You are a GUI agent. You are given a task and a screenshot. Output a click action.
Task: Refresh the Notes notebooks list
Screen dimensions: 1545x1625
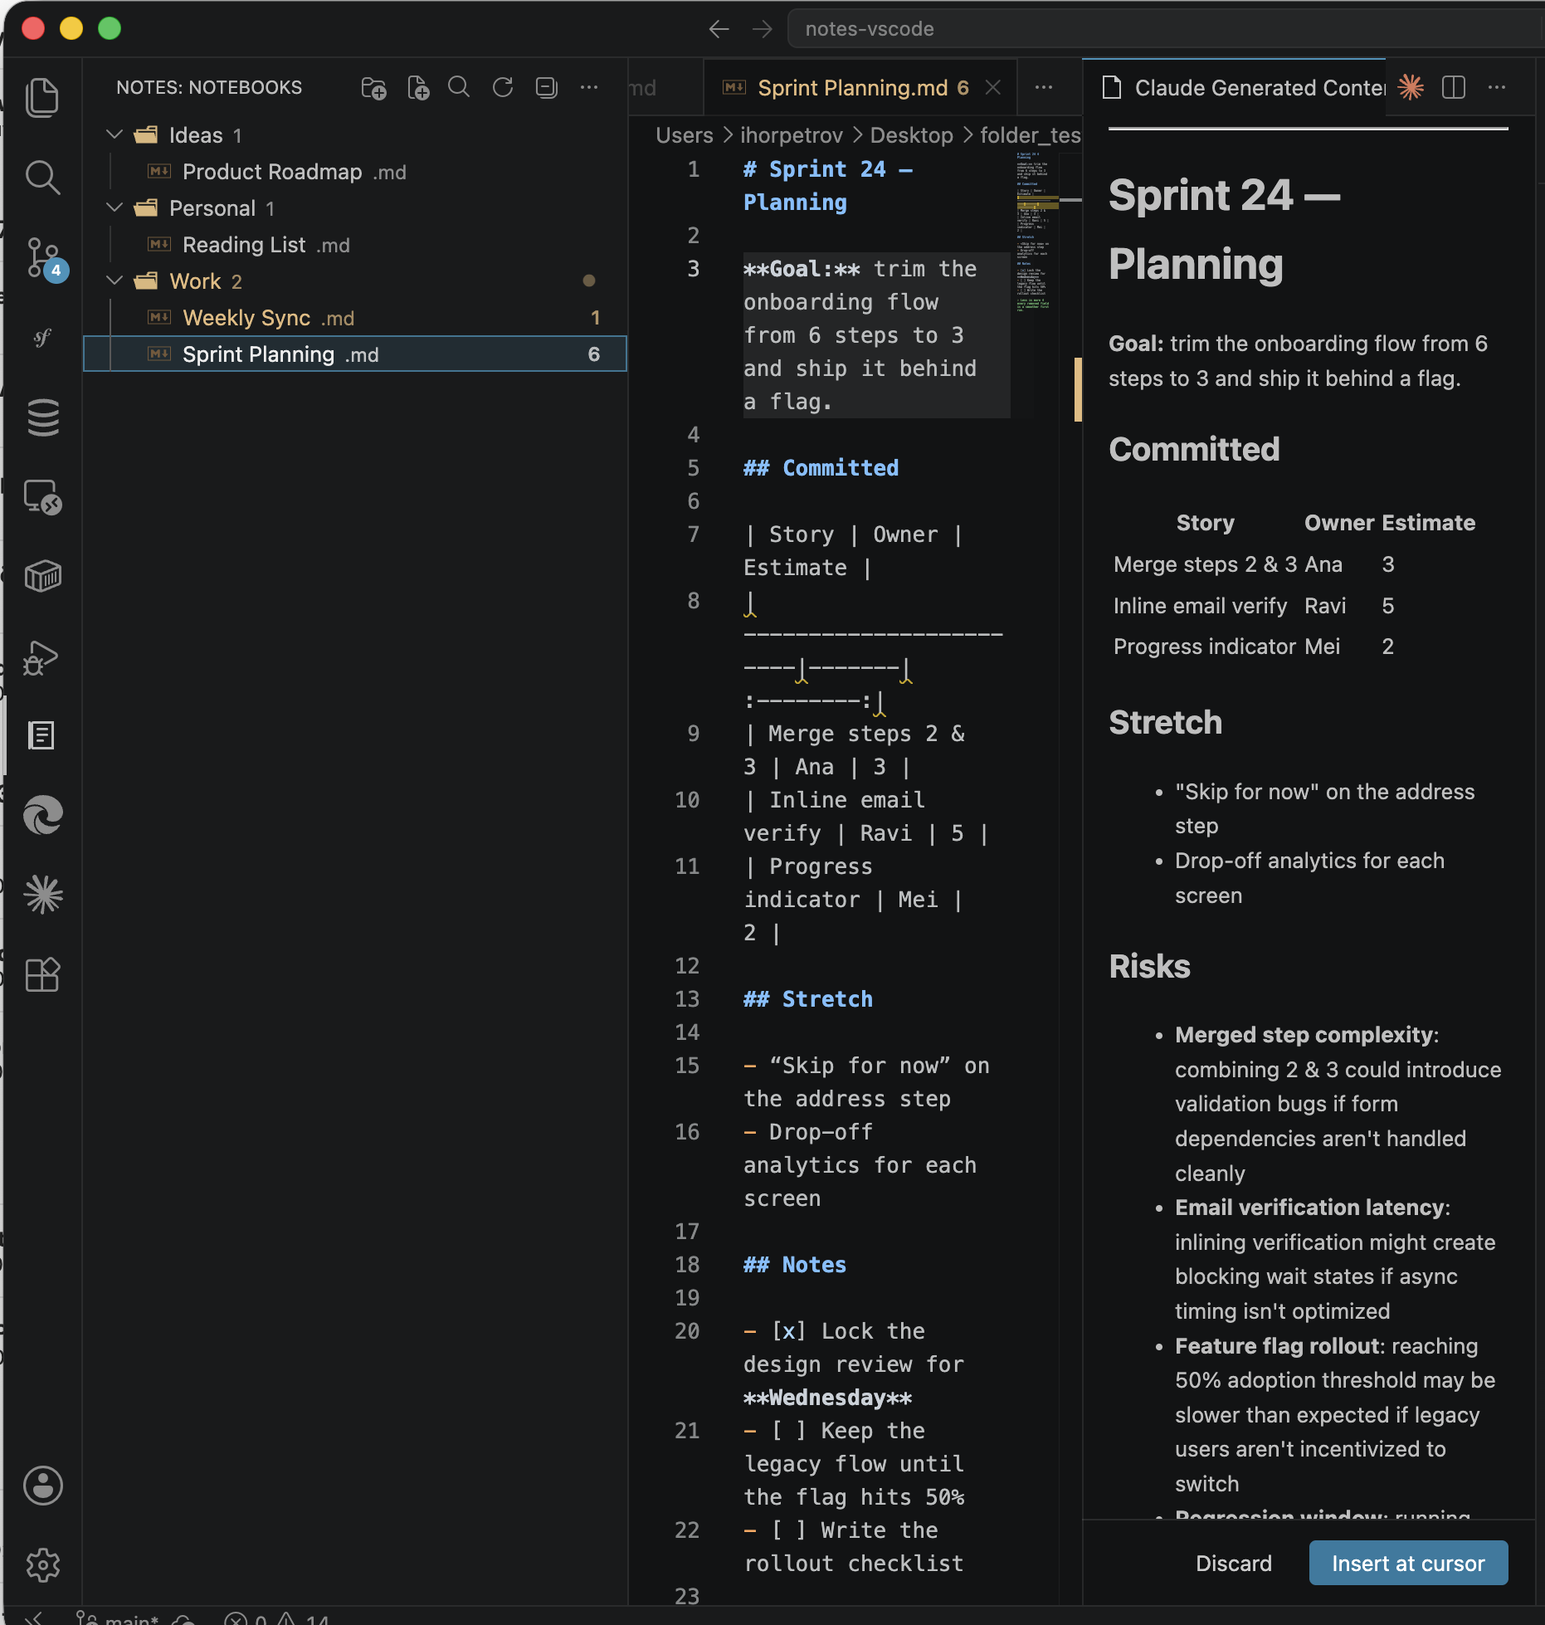click(503, 87)
